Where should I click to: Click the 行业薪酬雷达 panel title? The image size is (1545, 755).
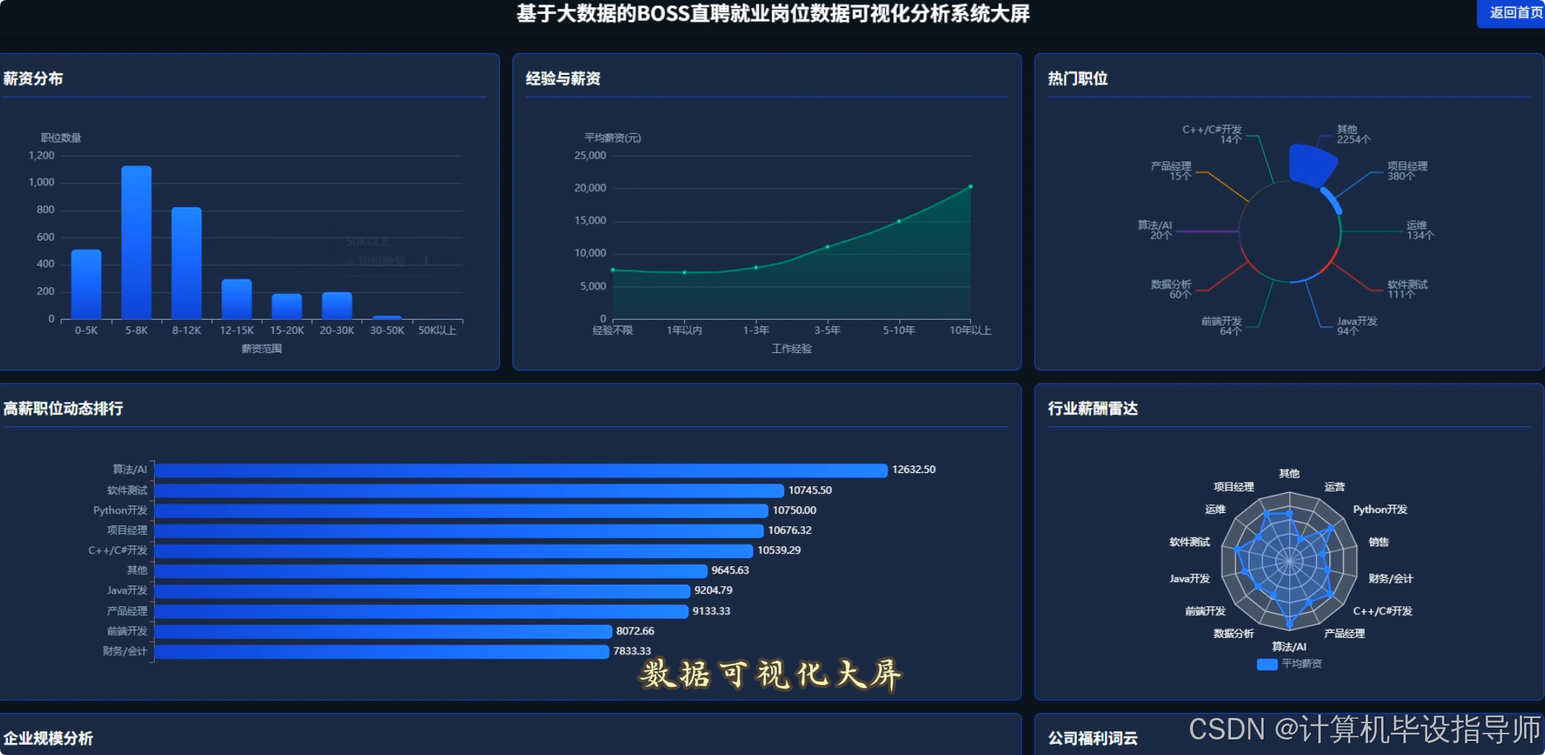tap(1092, 409)
